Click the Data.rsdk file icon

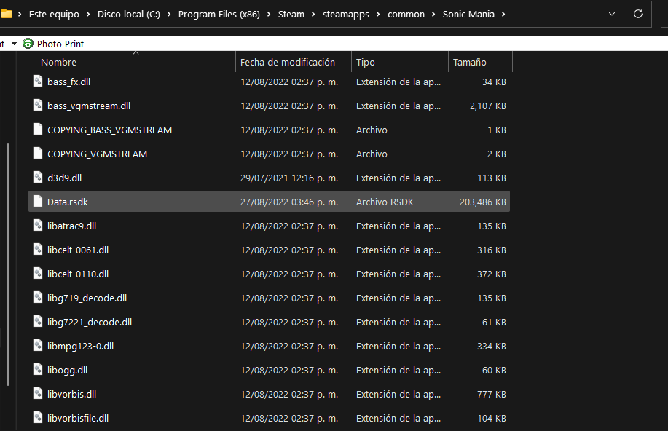tap(38, 202)
